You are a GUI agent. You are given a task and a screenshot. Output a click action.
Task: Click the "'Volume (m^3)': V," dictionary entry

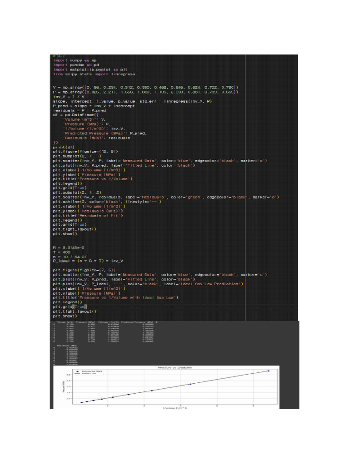(x=84, y=119)
